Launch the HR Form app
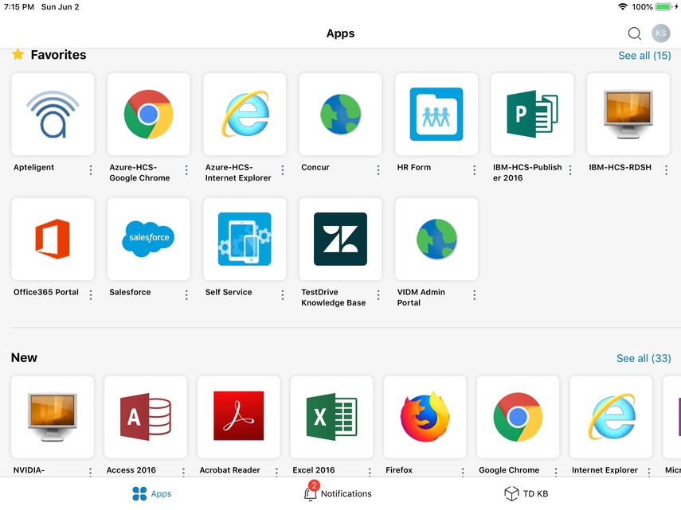Screen dimensions: 681x510 [x=436, y=114]
